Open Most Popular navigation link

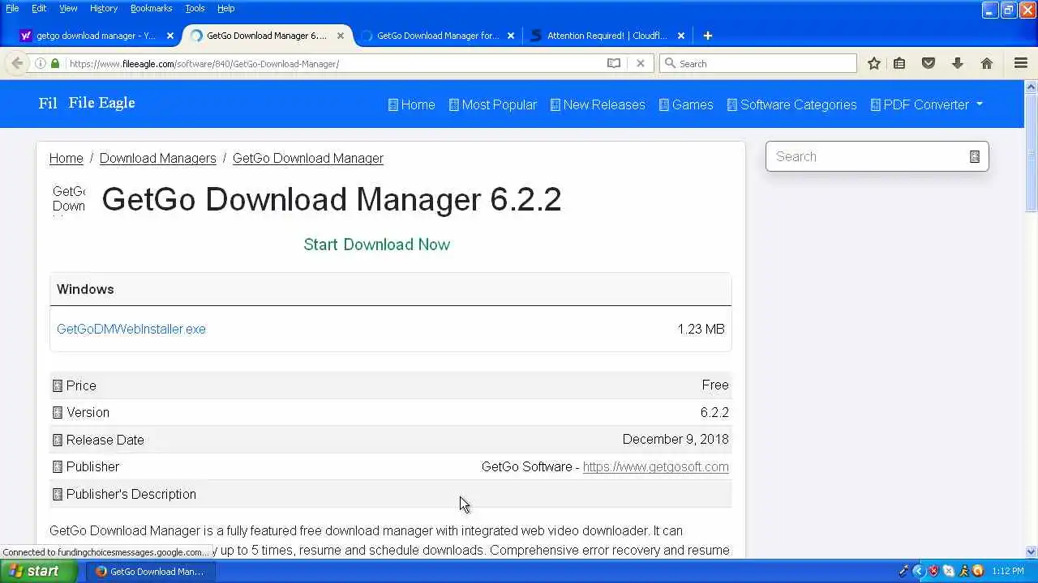pos(492,104)
